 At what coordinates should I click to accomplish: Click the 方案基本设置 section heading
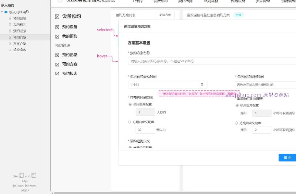(x=139, y=43)
